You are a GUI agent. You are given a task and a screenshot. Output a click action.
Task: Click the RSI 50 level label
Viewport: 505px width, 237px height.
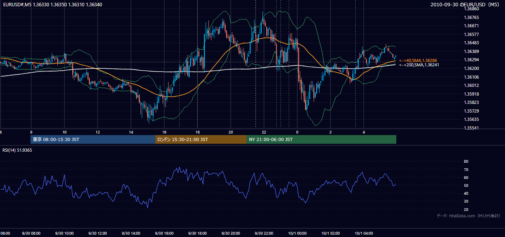[x=466, y=186]
